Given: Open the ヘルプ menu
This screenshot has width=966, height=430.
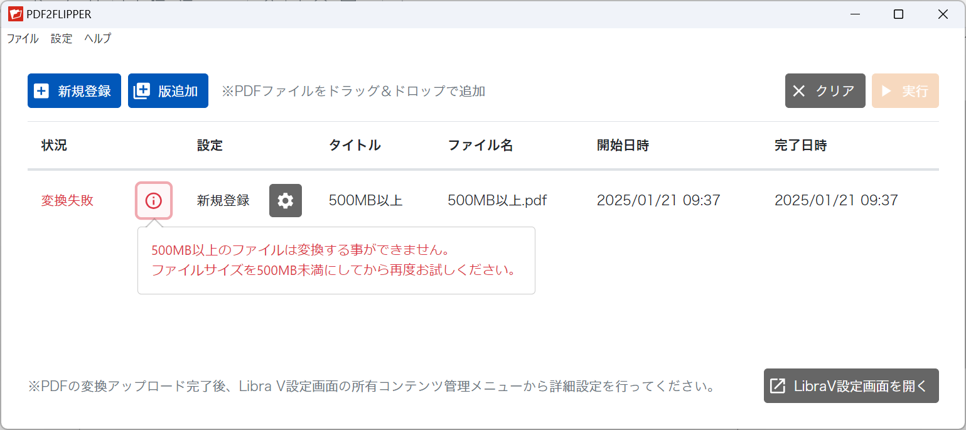Looking at the screenshot, I should 98,38.
